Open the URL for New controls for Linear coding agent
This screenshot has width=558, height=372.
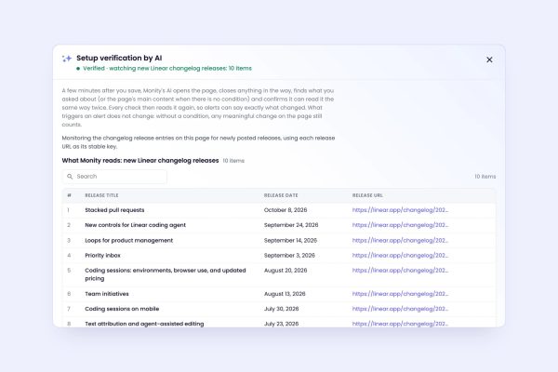point(400,225)
